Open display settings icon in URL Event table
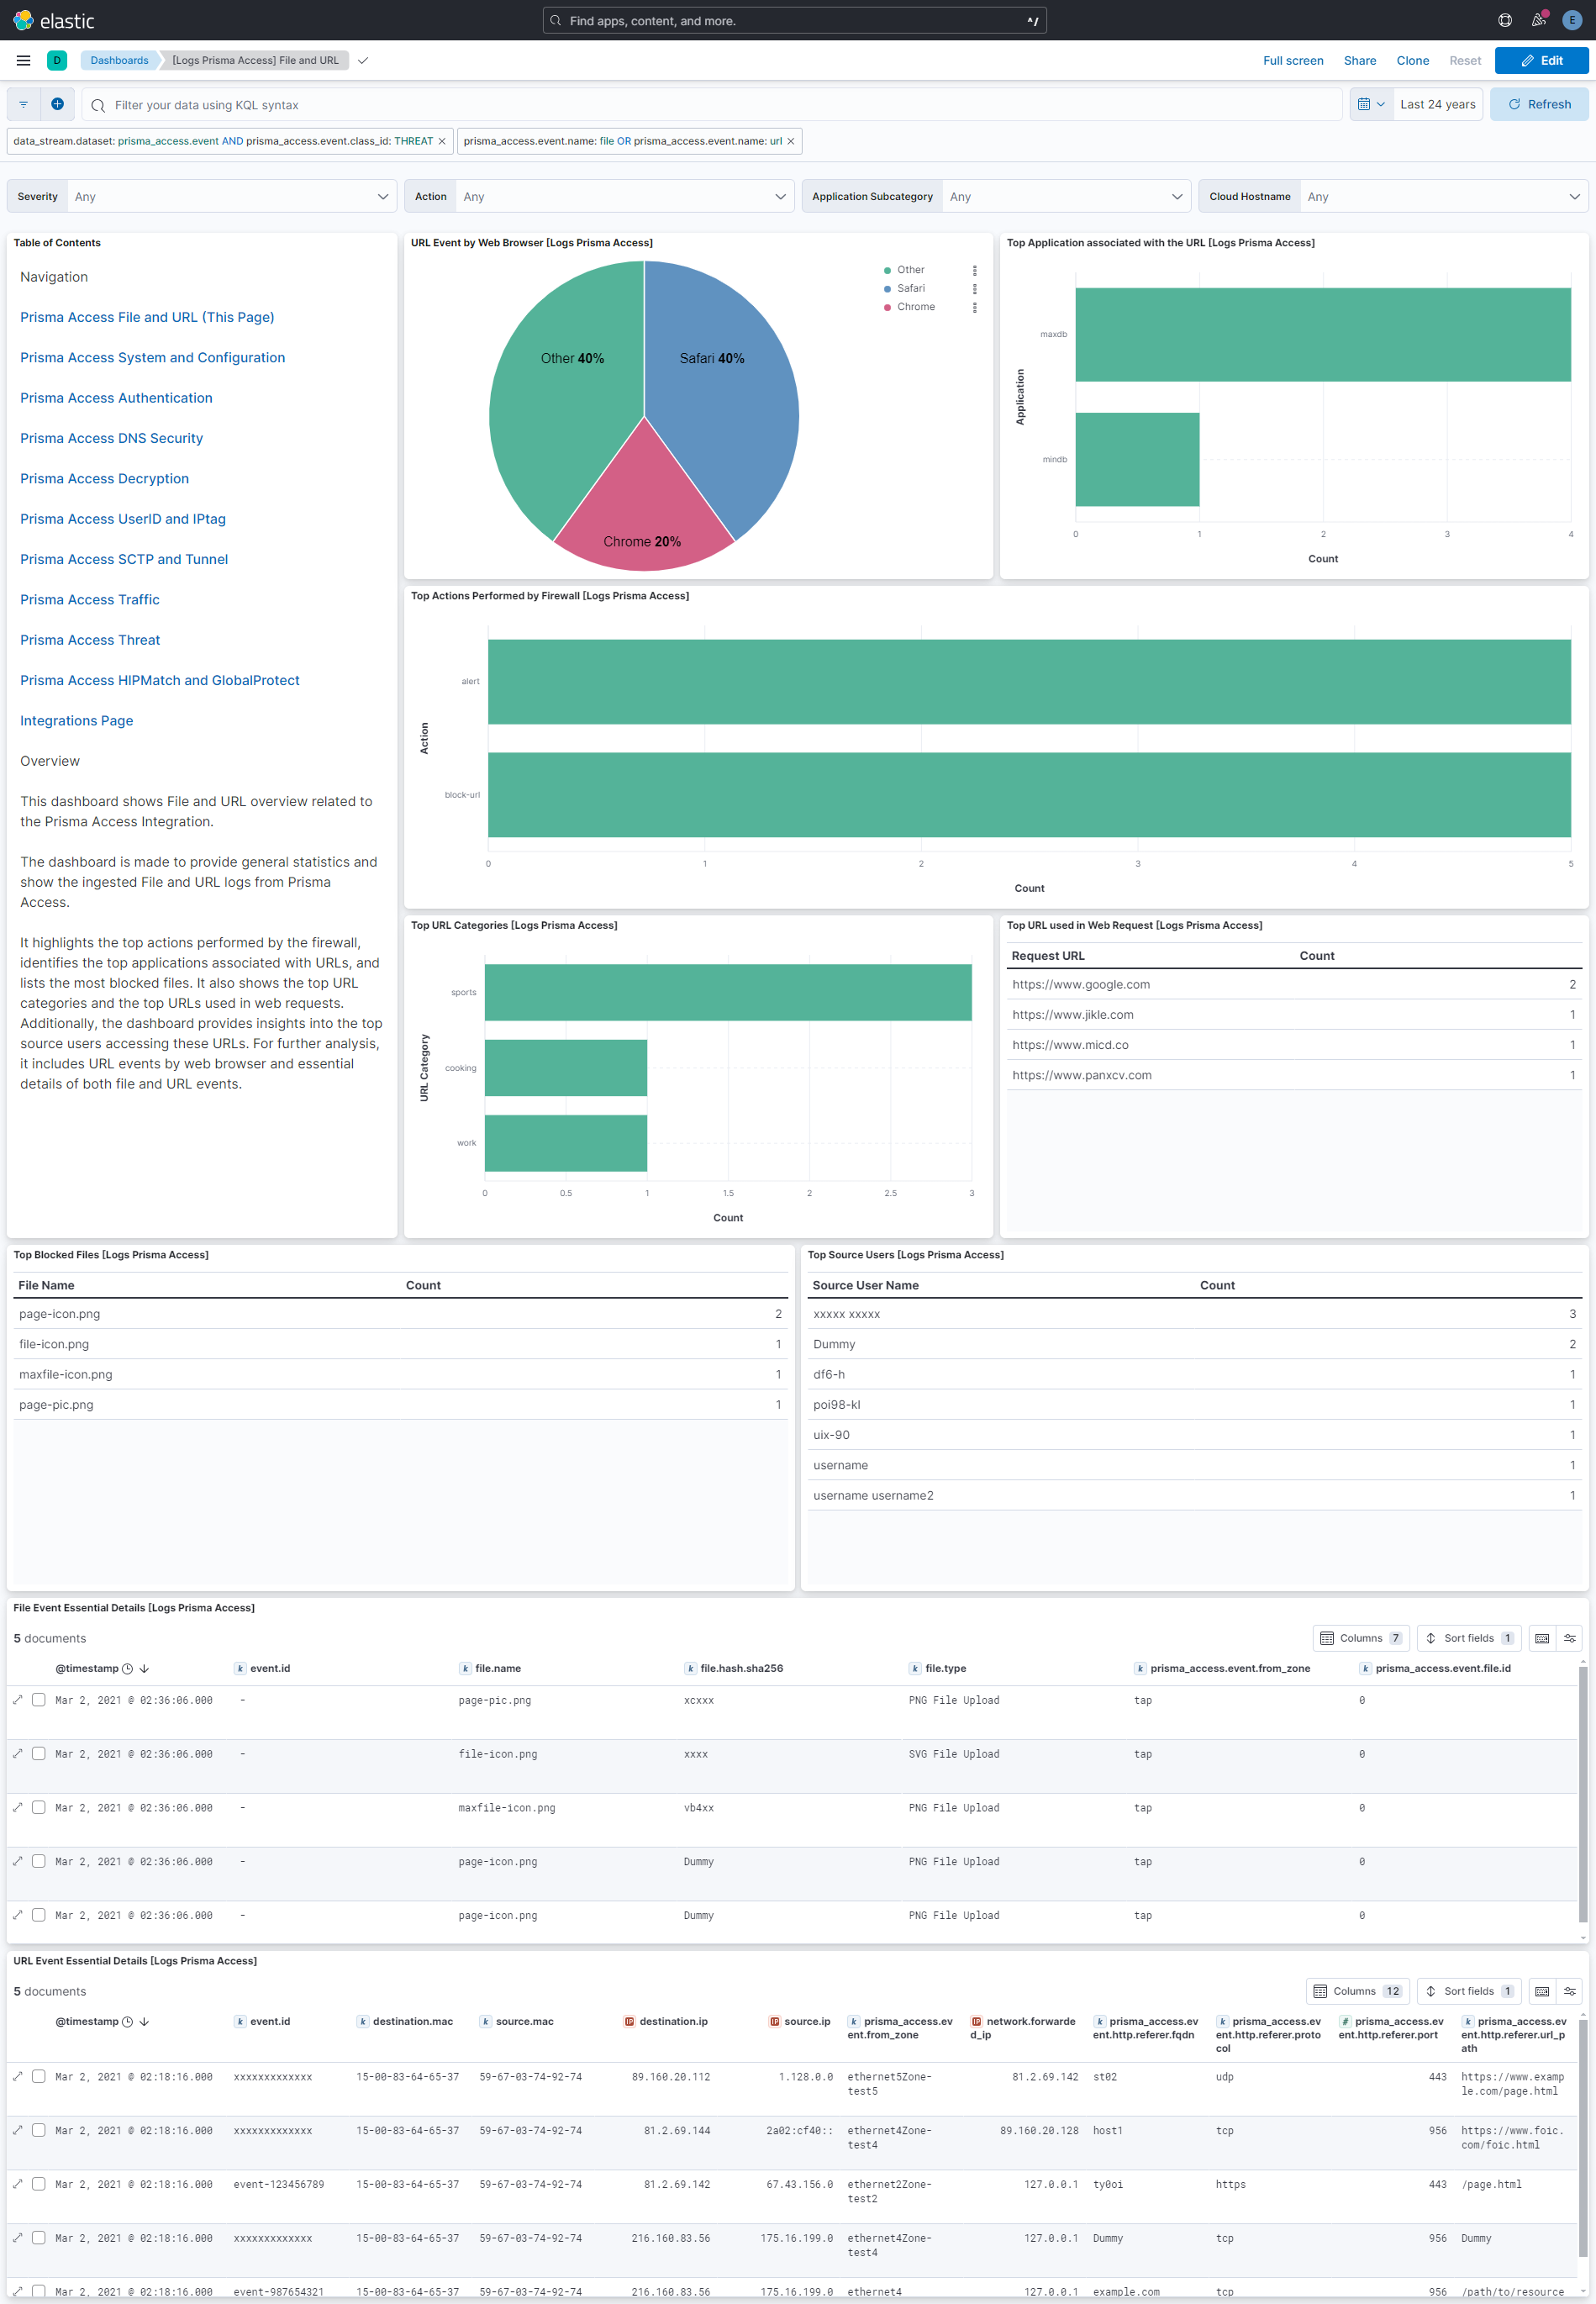This screenshot has height=2304, width=1596. [1570, 1990]
